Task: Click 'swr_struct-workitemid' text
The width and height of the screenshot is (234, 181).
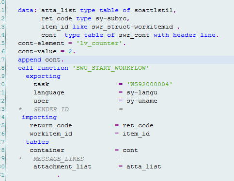Action: click(132, 27)
